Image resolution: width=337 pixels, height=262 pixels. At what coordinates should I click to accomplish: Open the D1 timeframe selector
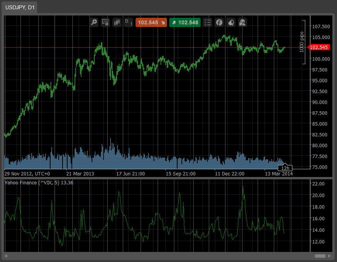tap(127, 22)
